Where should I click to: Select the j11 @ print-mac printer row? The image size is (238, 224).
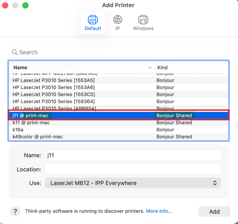pos(118,115)
